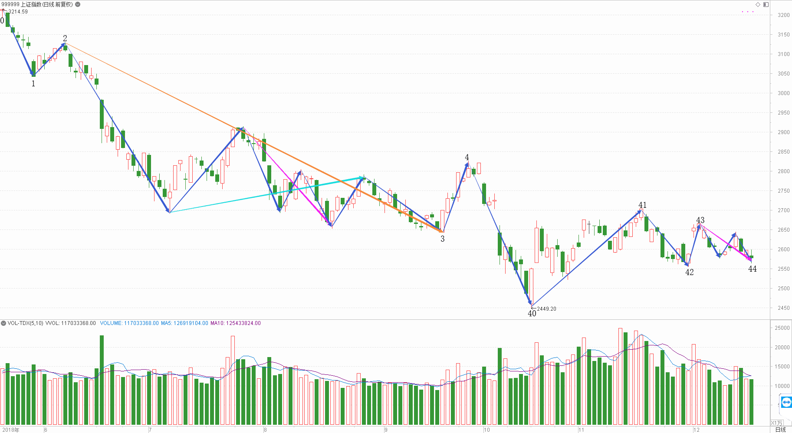Click the 3214.59 high price marker
792x433 pixels.
click(x=18, y=12)
